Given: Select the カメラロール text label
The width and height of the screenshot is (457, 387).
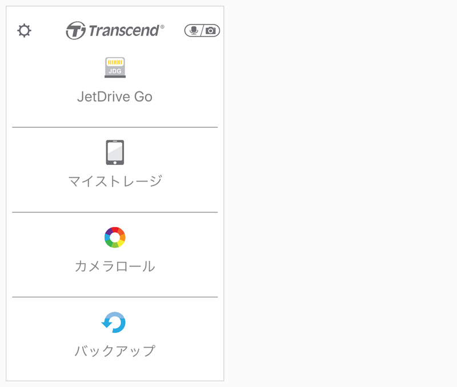Looking at the screenshot, I should tap(115, 266).
